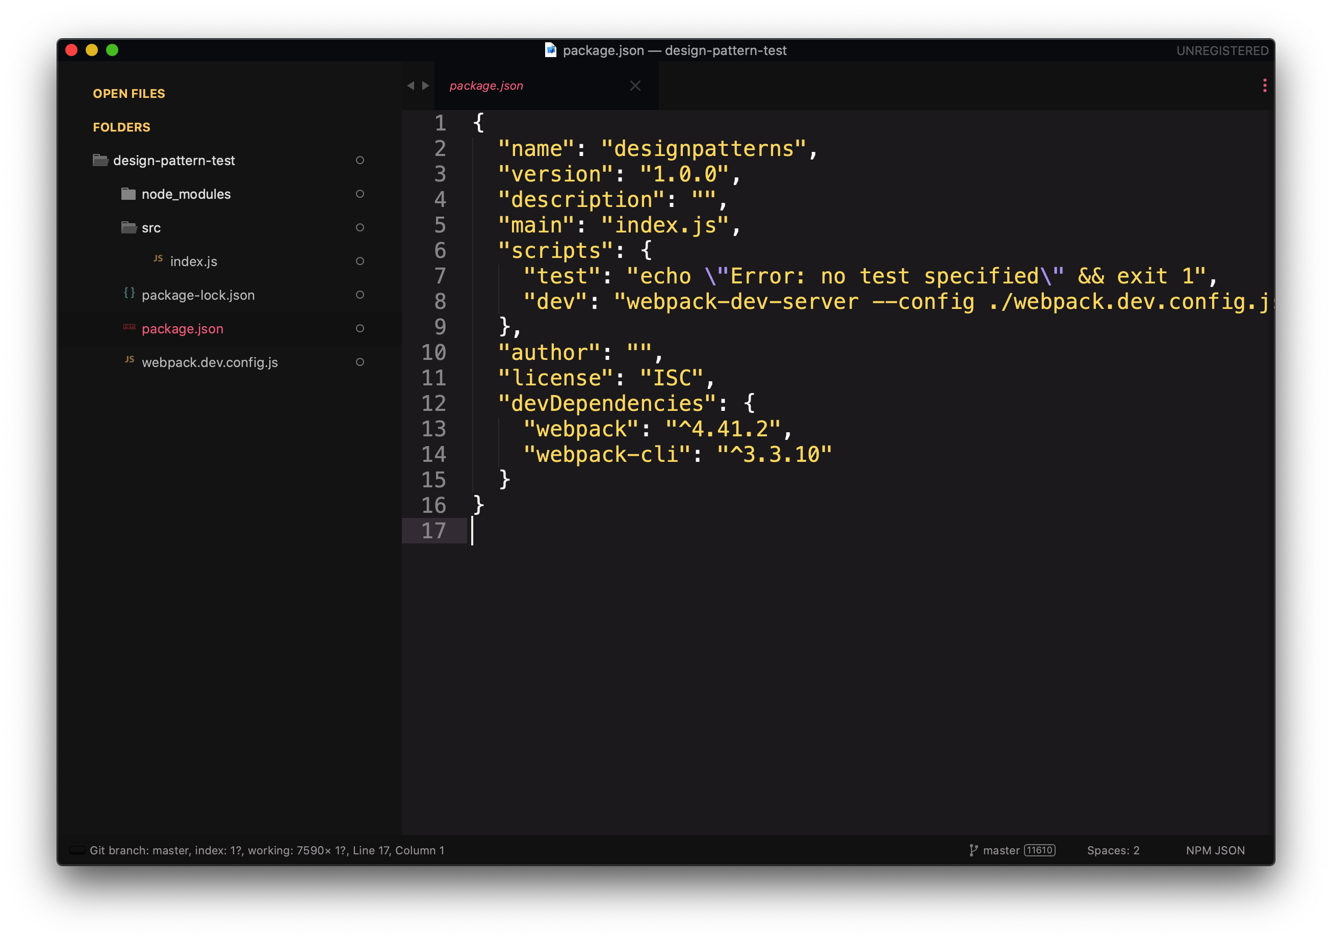Click the forward navigation arrow beside tabs
Image resolution: width=1332 pixels, height=941 pixels.
425,86
